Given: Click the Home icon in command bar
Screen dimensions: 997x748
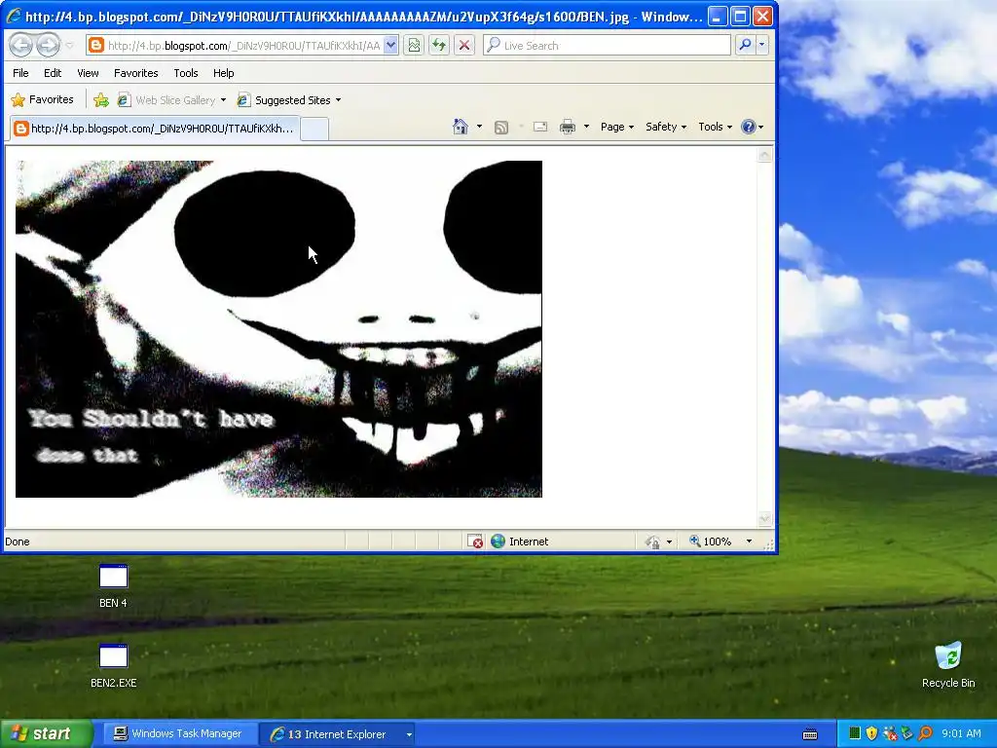Looking at the screenshot, I should click(x=461, y=127).
